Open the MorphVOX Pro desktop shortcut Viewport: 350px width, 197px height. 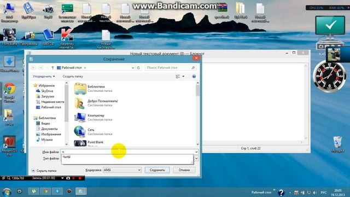click(9, 146)
